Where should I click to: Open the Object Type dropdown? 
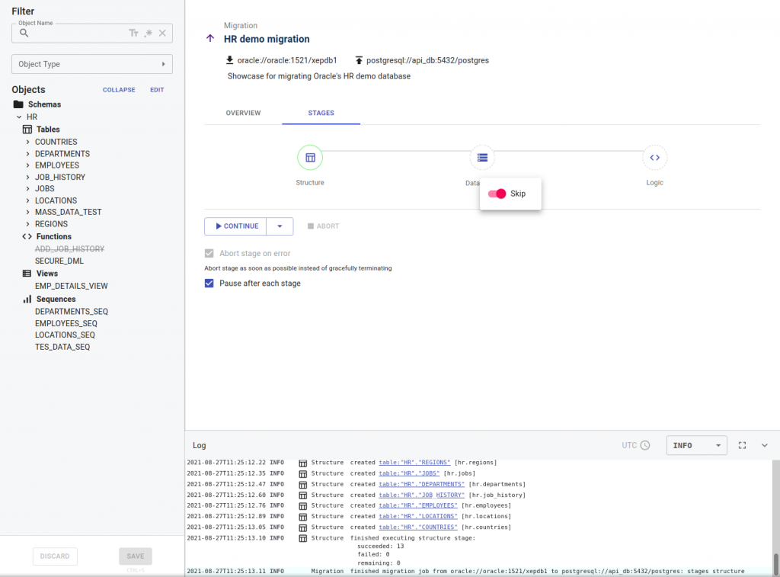[92, 64]
